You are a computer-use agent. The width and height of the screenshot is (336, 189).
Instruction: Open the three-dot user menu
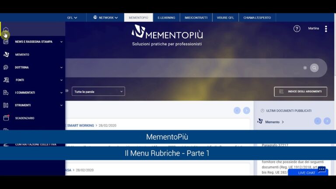326,29
